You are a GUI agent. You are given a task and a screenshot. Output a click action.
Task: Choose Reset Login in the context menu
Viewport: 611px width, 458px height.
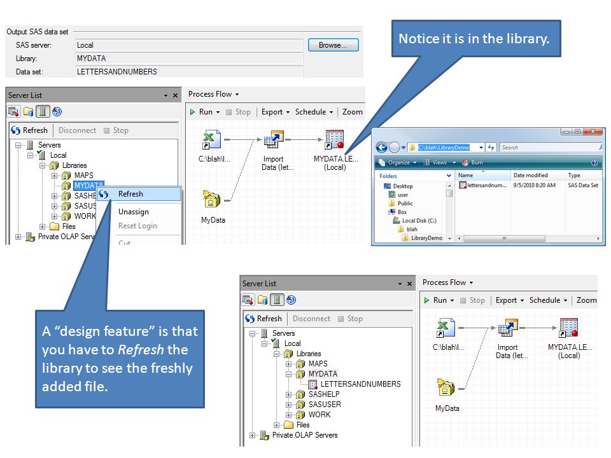point(137,226)
